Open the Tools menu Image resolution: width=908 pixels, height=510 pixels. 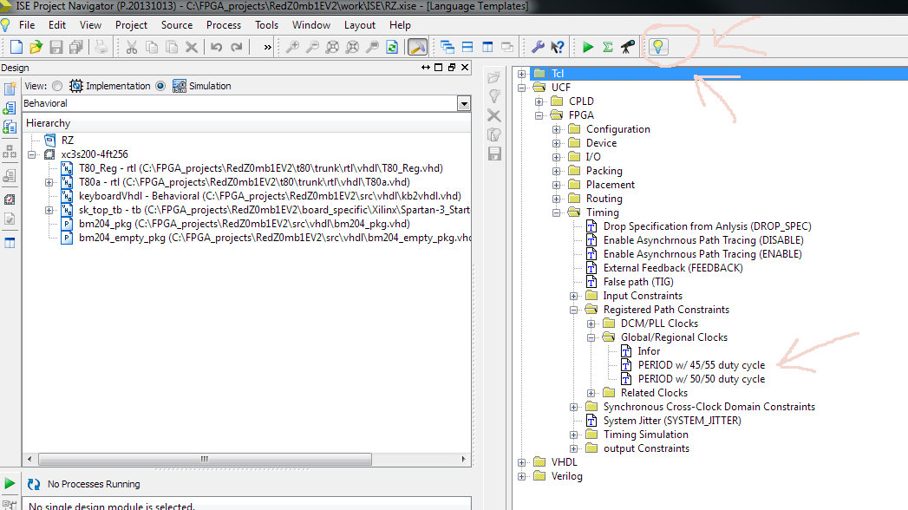point(266,25)
